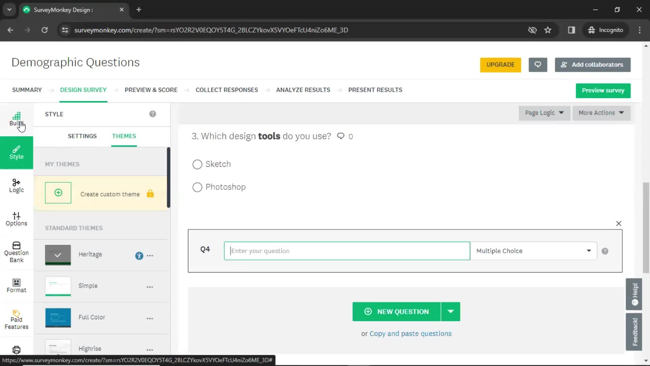Switch to the THEMES tab

click(124, 136)
